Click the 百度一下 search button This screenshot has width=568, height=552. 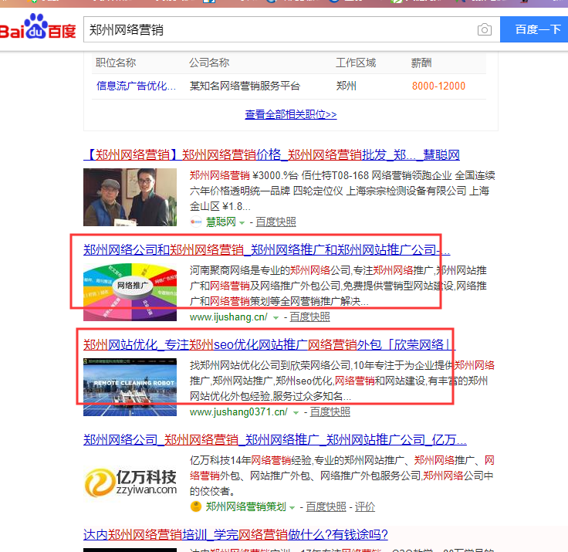pos(534,29)
